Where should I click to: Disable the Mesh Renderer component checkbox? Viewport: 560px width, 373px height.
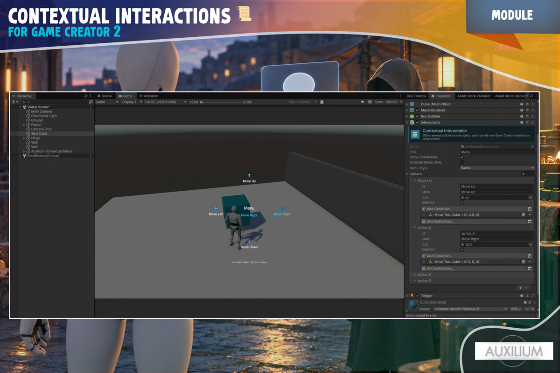point(417,110)
